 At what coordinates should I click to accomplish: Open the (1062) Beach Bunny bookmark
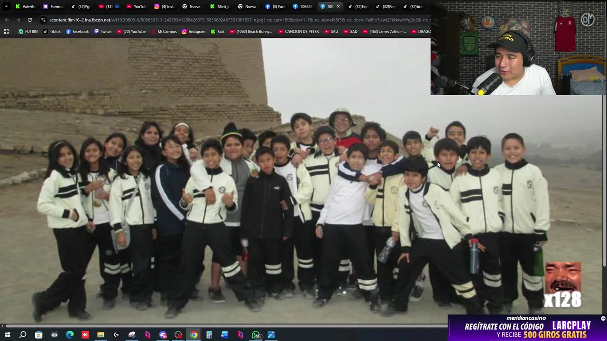click(x=251, y=32)
